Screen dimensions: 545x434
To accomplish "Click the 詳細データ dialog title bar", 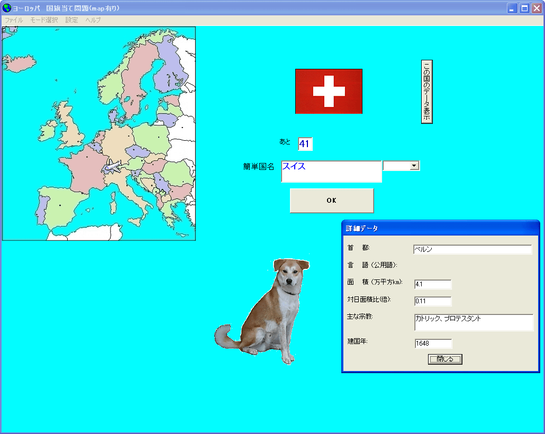I will click(440, 228).
